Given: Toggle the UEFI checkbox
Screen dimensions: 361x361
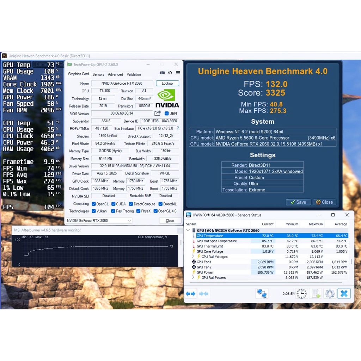Looking at the screenshot, I should (x=167, y=113).
